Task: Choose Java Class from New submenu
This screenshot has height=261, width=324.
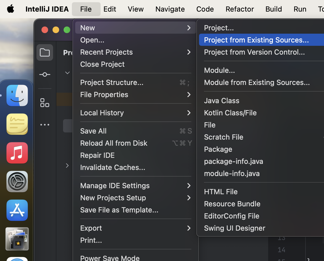Action: coord(222,100)
